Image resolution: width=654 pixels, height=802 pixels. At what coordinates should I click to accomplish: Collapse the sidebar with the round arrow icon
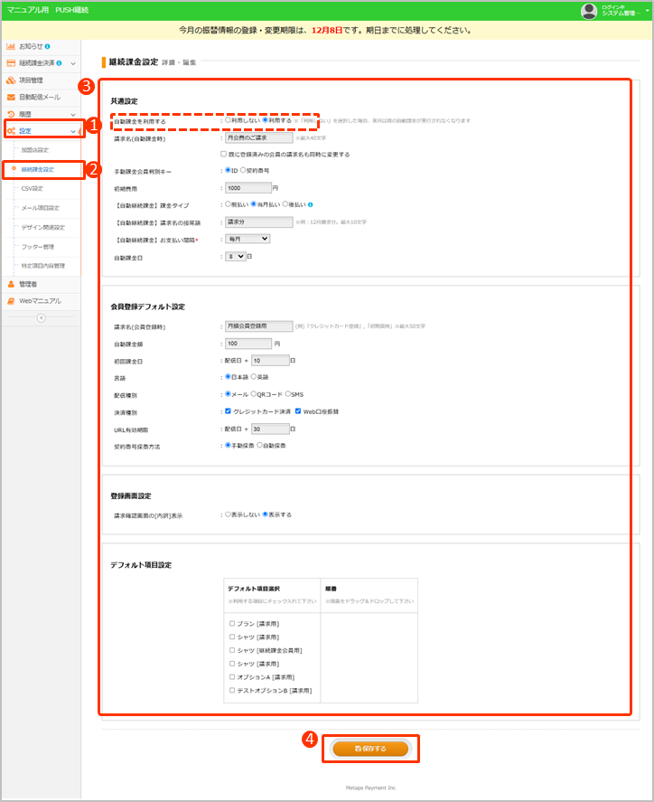click(x=40, y=318)
